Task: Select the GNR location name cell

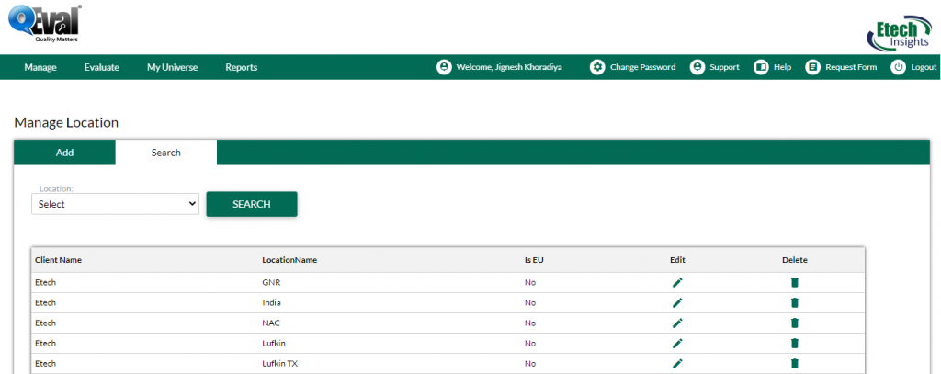Action: pos(271,283)
